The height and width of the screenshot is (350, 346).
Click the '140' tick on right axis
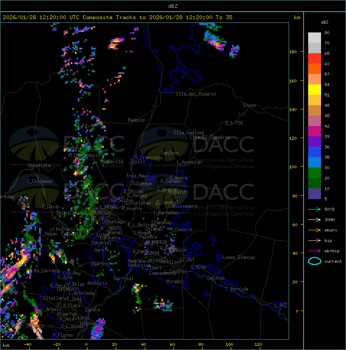(293, 109)
